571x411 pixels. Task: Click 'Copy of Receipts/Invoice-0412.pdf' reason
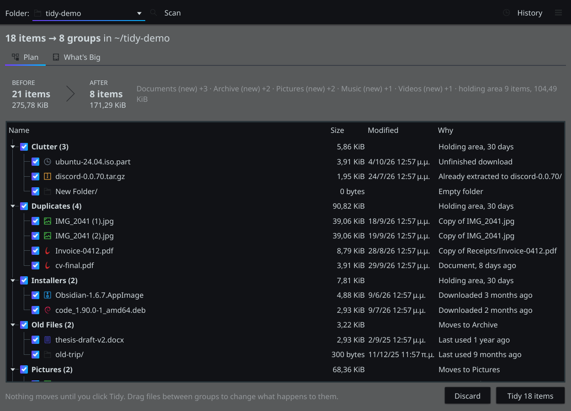pos(497,251)
